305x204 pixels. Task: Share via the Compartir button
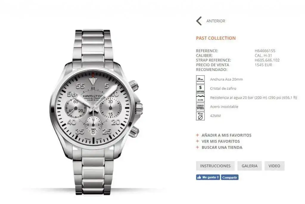click(230, 177)
